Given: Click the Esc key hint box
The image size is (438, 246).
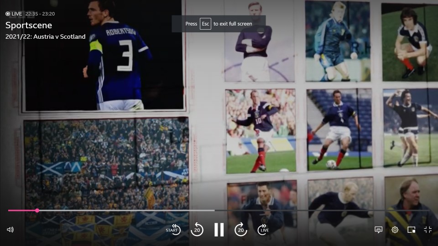Looking at the screenshot, I should coord(205,24).
